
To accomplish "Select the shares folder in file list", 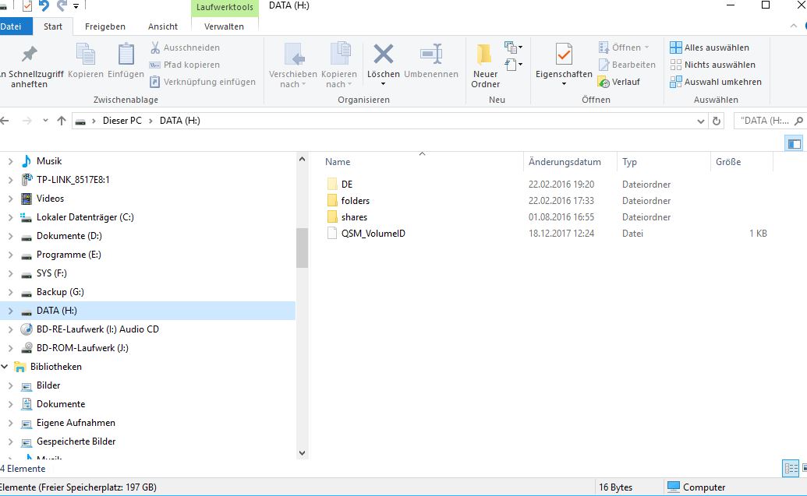I will click(354, 217).
